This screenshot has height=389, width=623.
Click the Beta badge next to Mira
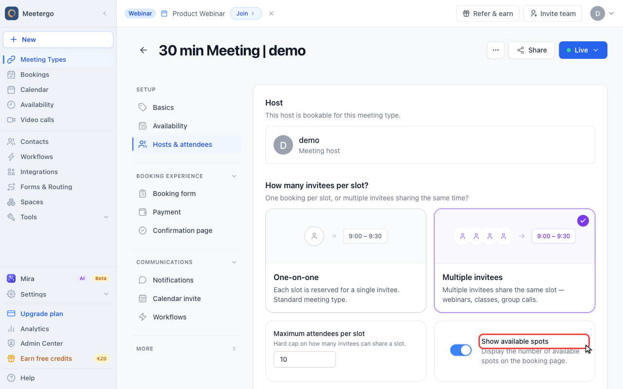pos(101,279)
